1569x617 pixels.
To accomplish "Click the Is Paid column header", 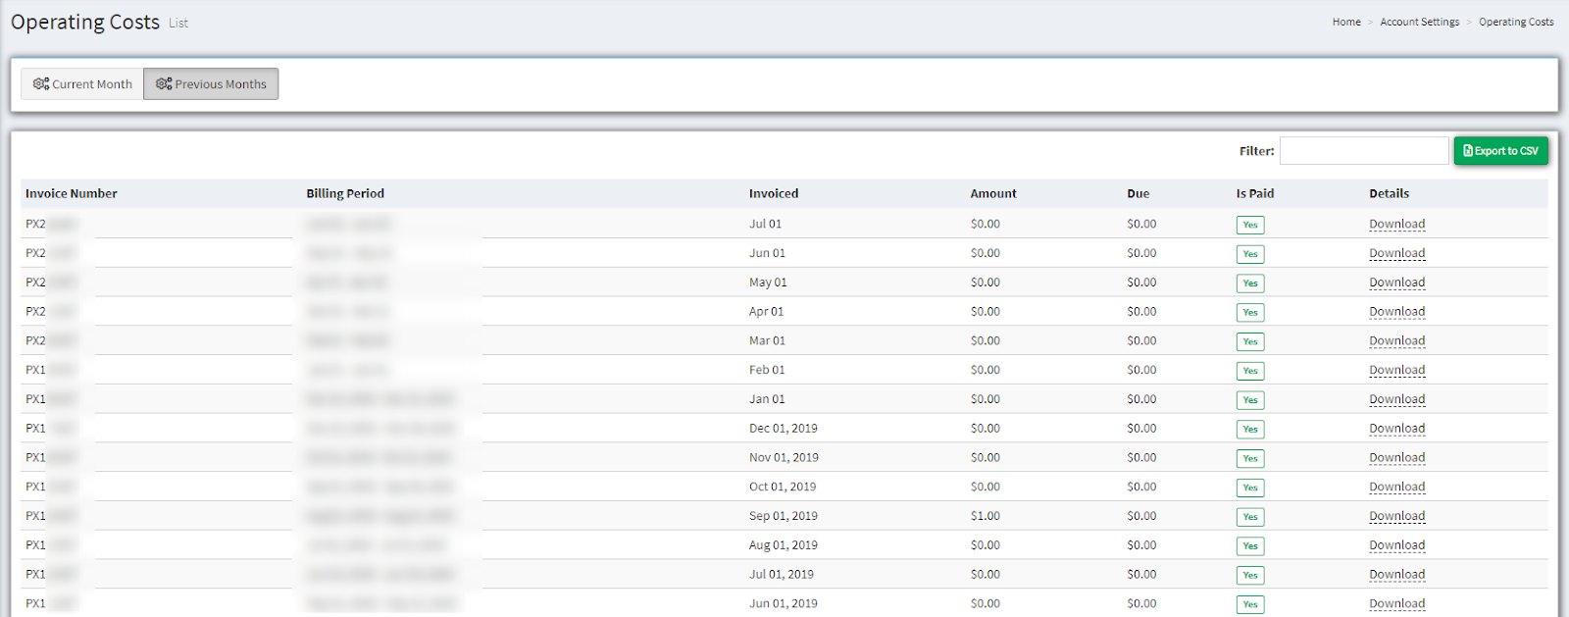I will pyautogui.click(x=1254, y=193).
